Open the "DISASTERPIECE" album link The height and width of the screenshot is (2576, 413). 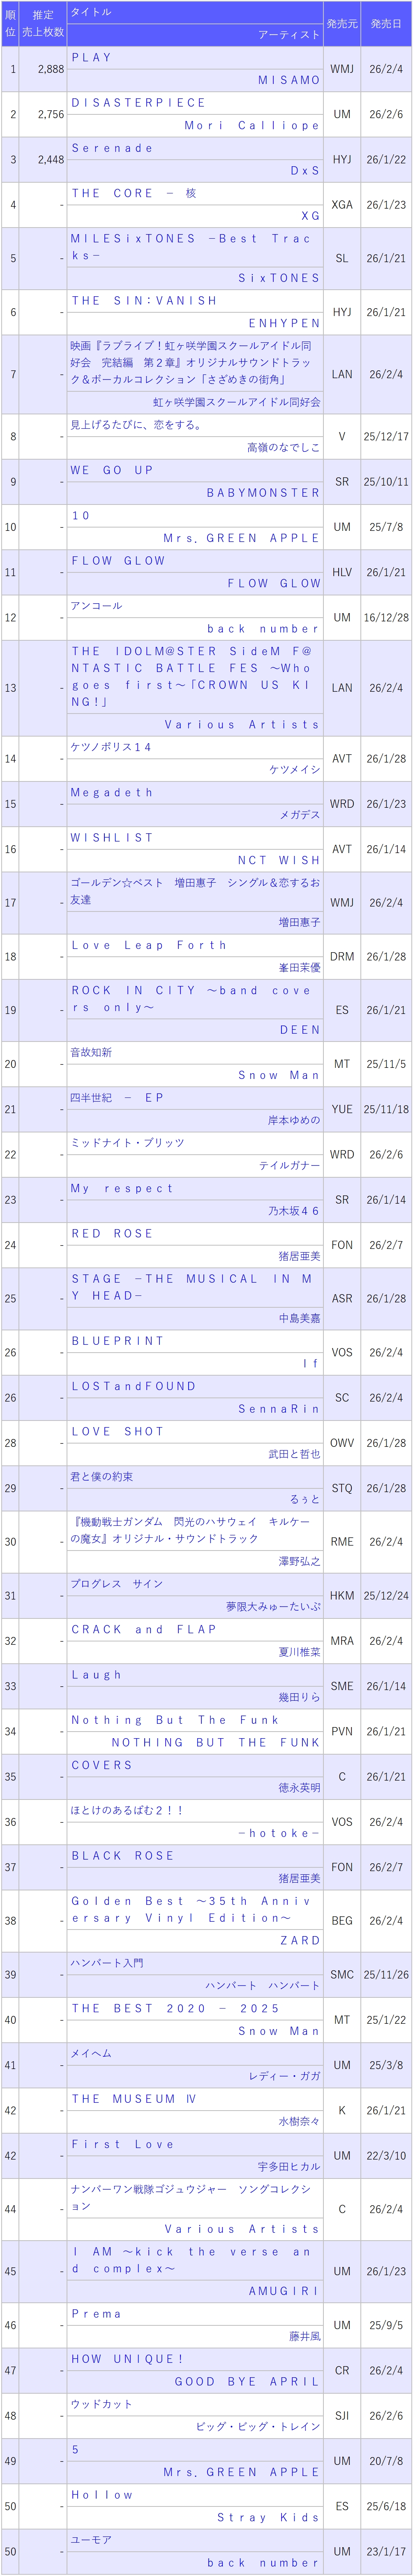point(138,103)
